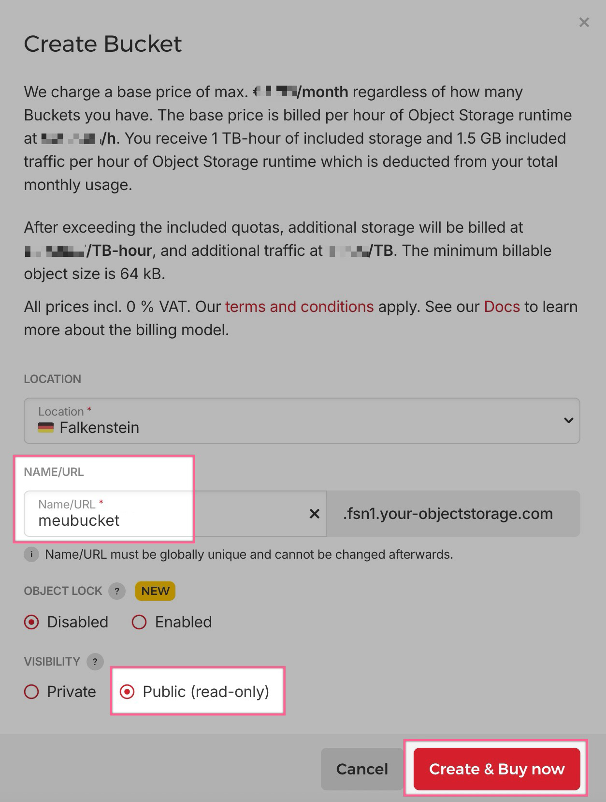Click the .fsn1.your-objectstorage.com domain suffix
This screenshot has width=606, height=802.
pyautogui.click(x=448, y=514)
